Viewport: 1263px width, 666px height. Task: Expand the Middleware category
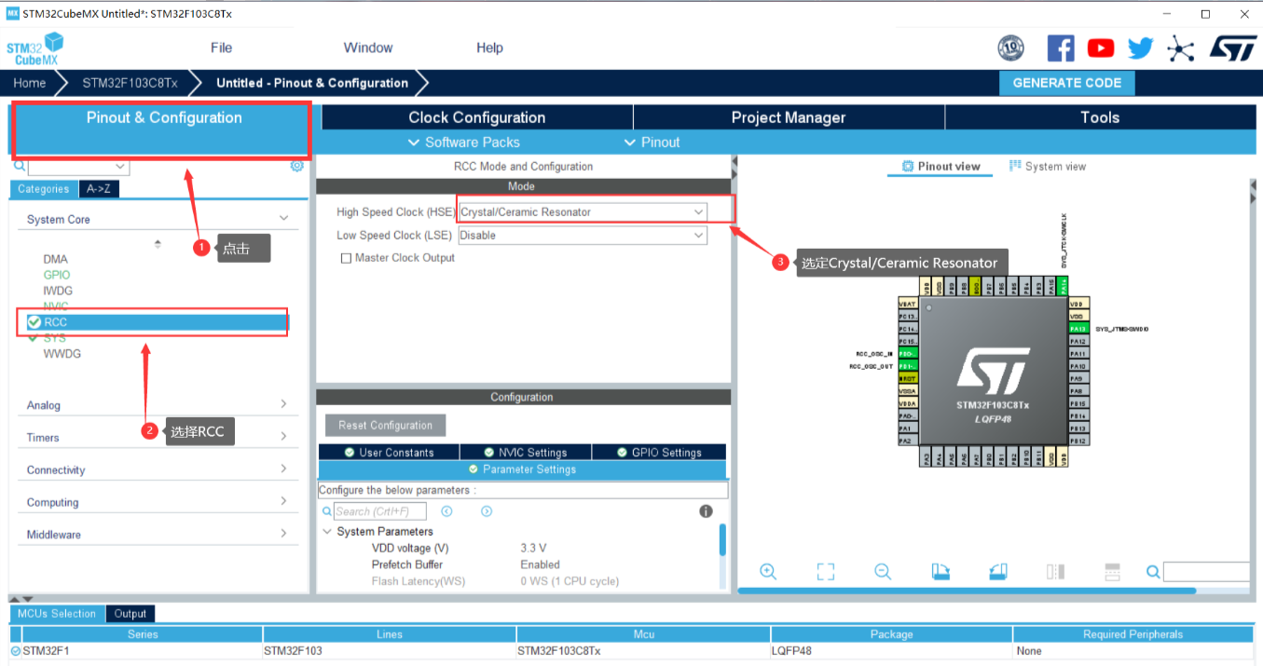(x=283, y=534)
